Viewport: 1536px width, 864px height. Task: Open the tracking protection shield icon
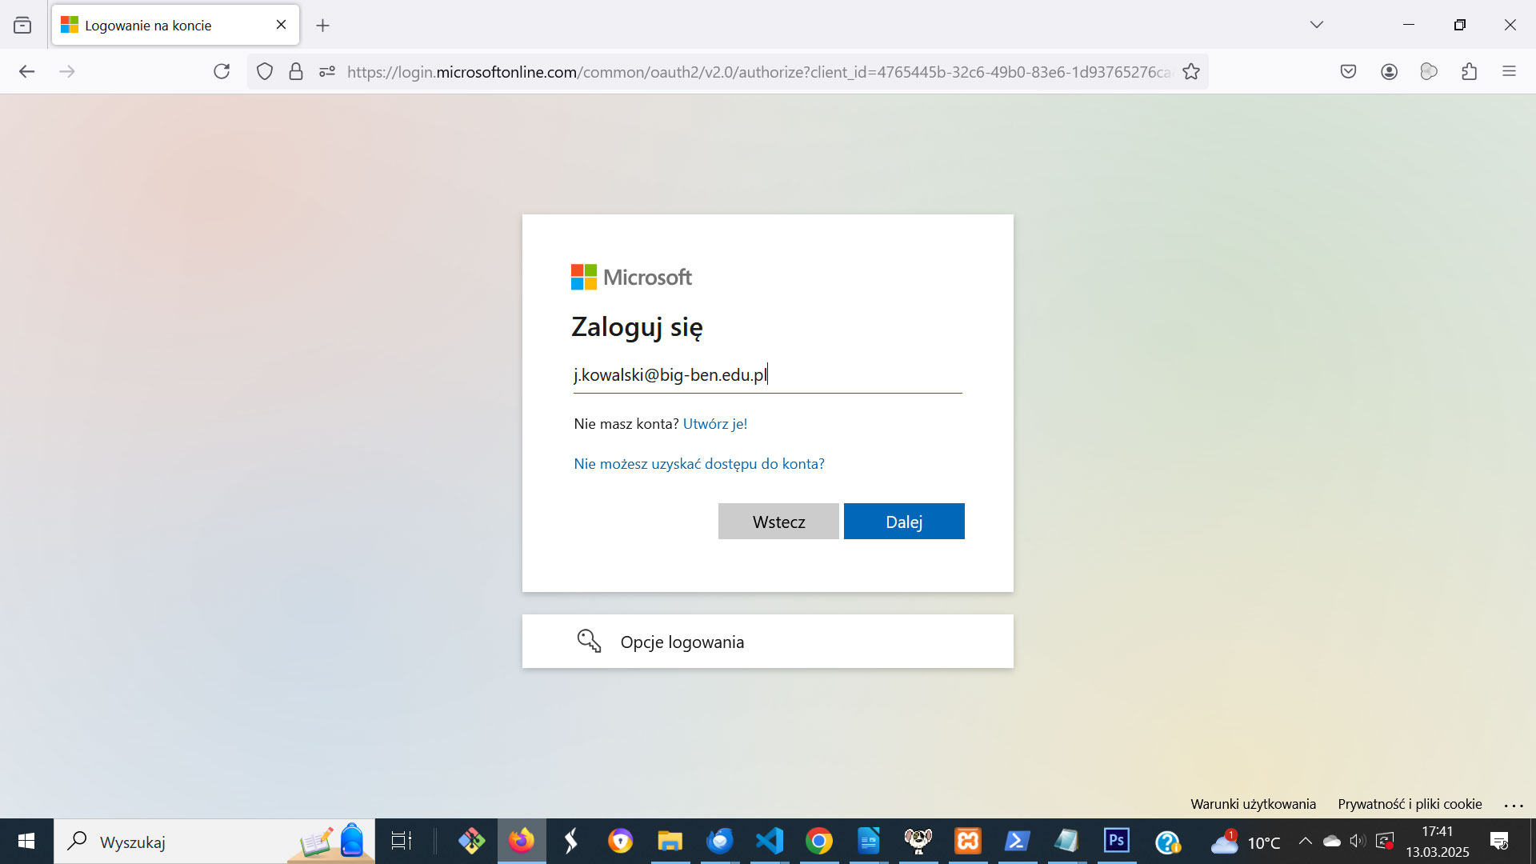point(265,72)
